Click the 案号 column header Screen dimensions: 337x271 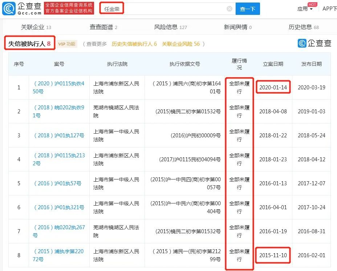click(x=59, y=64)
